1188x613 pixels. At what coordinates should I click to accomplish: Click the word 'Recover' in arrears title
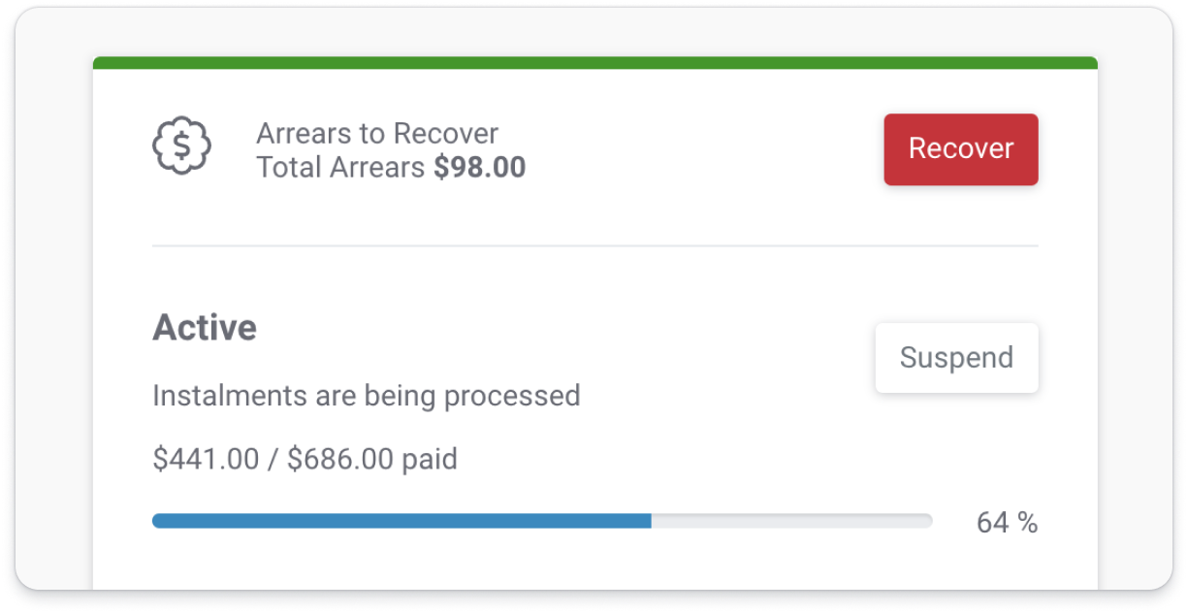450,134
